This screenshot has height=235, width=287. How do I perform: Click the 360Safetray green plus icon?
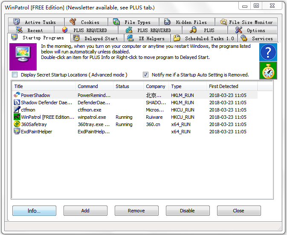tap(17, 124)
